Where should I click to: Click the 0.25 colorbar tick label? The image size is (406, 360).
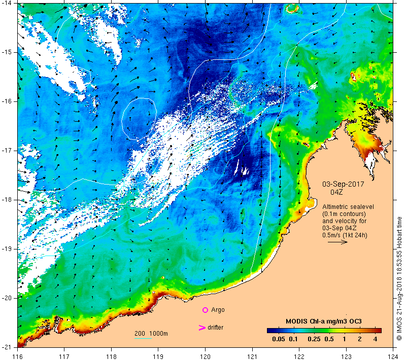point(314,339)
